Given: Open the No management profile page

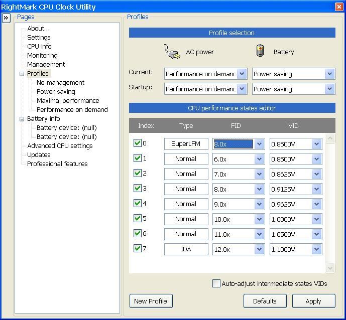Looking at the screenshot, I should [x=60, y=83].
